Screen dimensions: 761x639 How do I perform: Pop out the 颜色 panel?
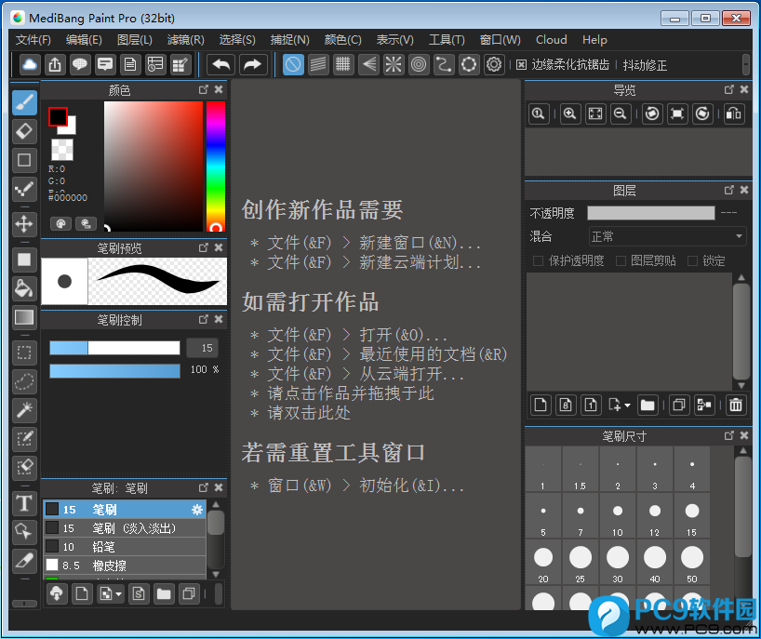pyautogui.click(x=204, y=90)
